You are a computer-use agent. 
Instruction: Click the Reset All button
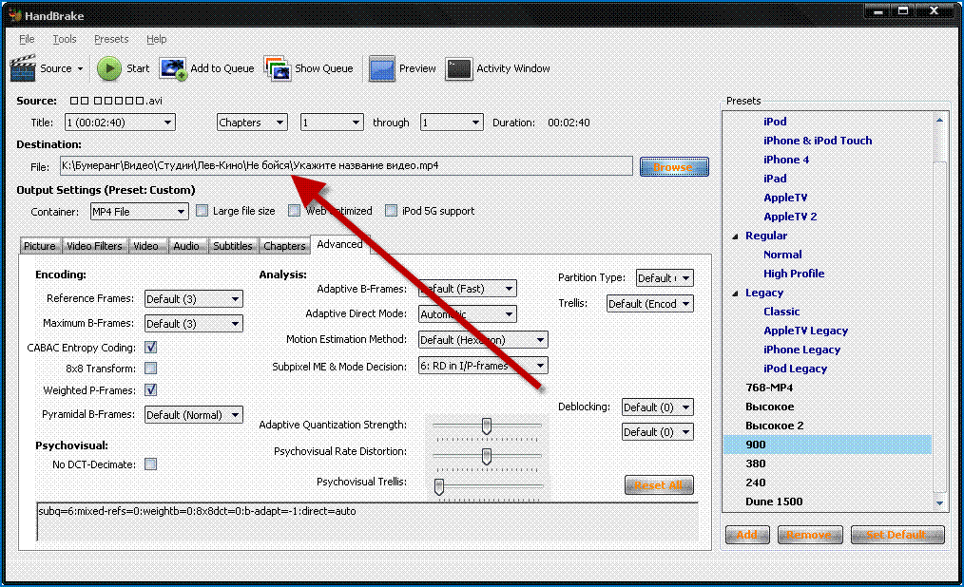[659, 485]
